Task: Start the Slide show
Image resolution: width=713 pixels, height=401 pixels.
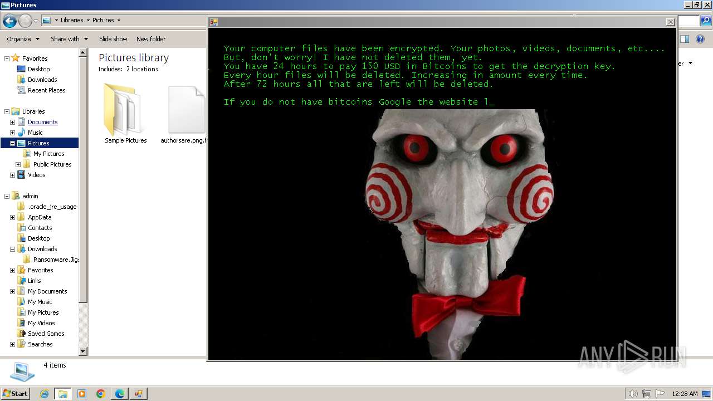Action: click(113, 39)
